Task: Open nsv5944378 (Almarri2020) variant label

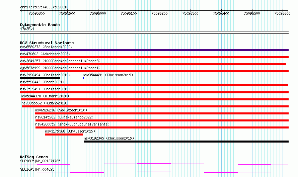Action: (x=45, y=96)
